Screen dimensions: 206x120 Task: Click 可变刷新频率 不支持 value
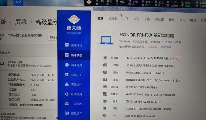point(35,85)
